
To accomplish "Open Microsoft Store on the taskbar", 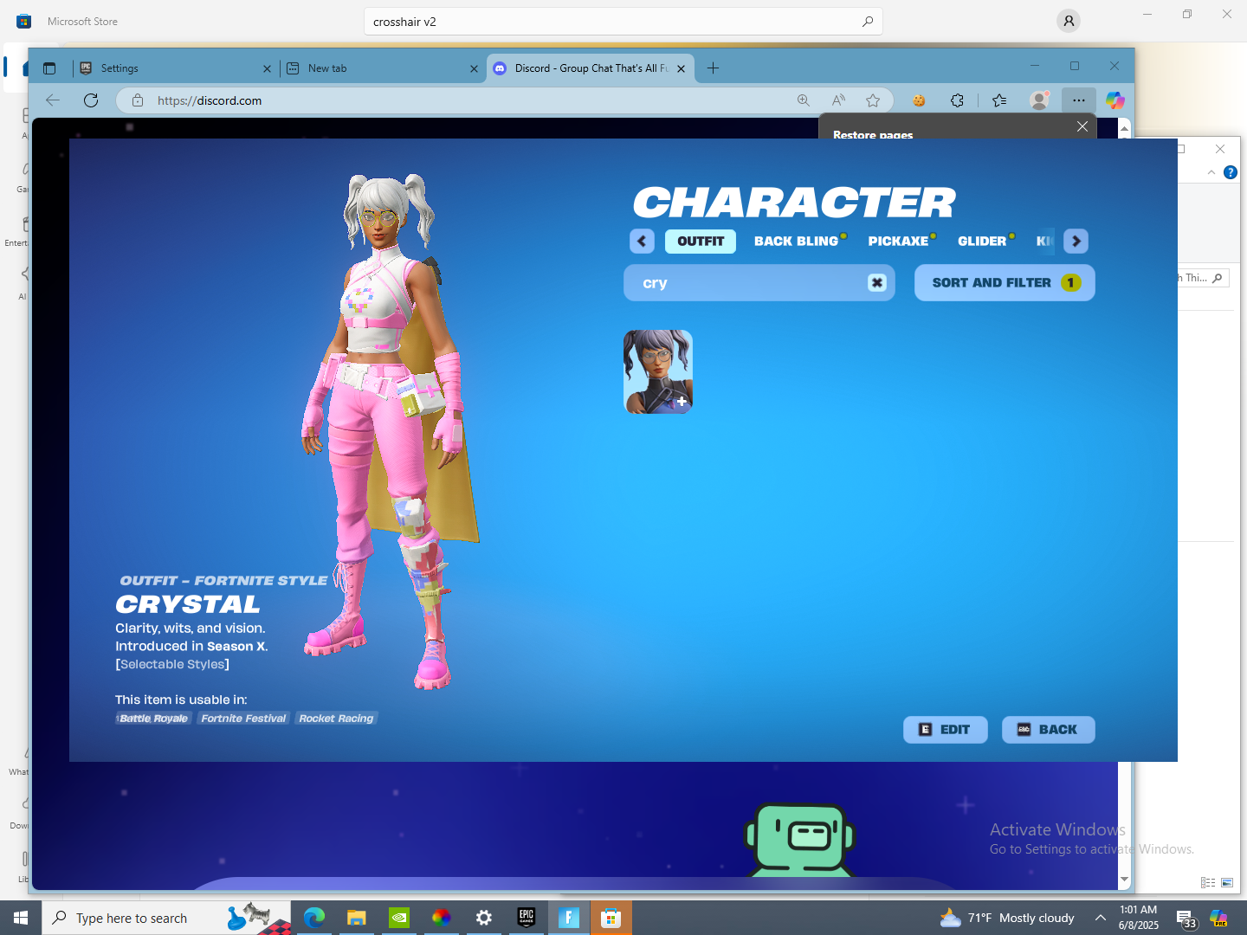I will (x=611, y=918).
